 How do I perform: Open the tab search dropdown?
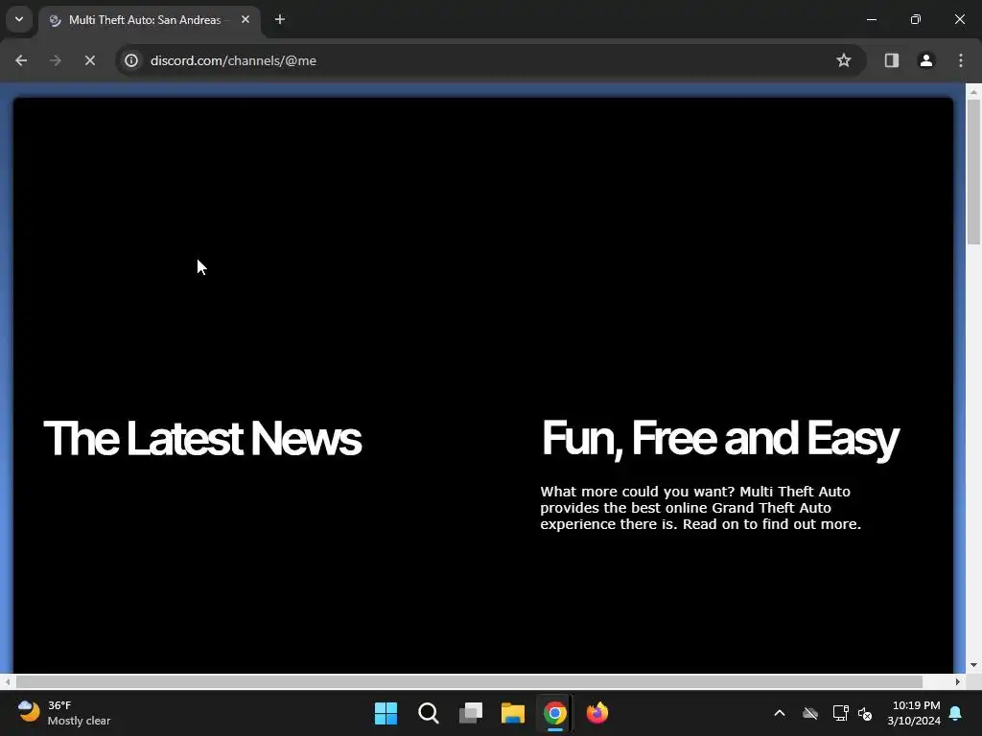(19, 19)
